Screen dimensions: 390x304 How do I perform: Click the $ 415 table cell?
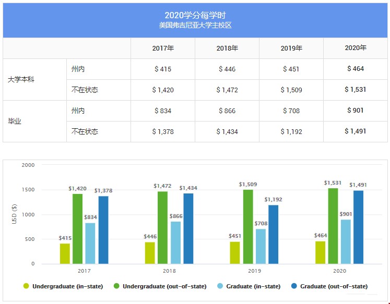coord(163,69)
